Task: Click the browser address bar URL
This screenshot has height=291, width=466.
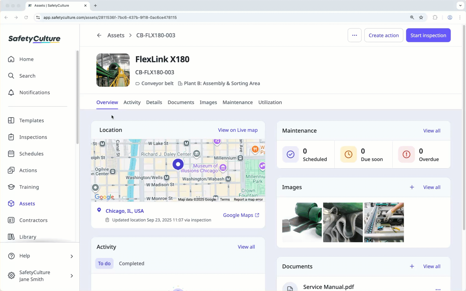Action: point(110,17)
